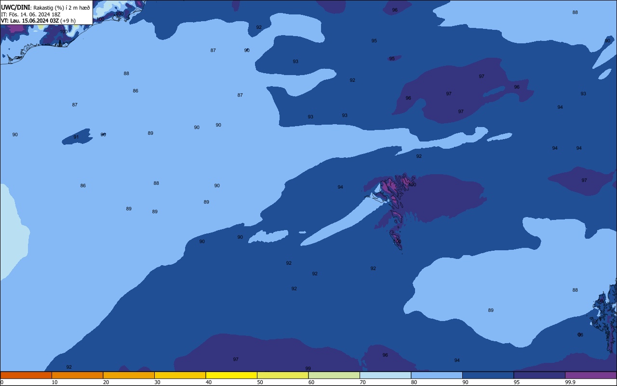Viewport: 617px width, 386px height.
Task: Select the 10–20 orange legend swatch
Action: coord(77,375)
